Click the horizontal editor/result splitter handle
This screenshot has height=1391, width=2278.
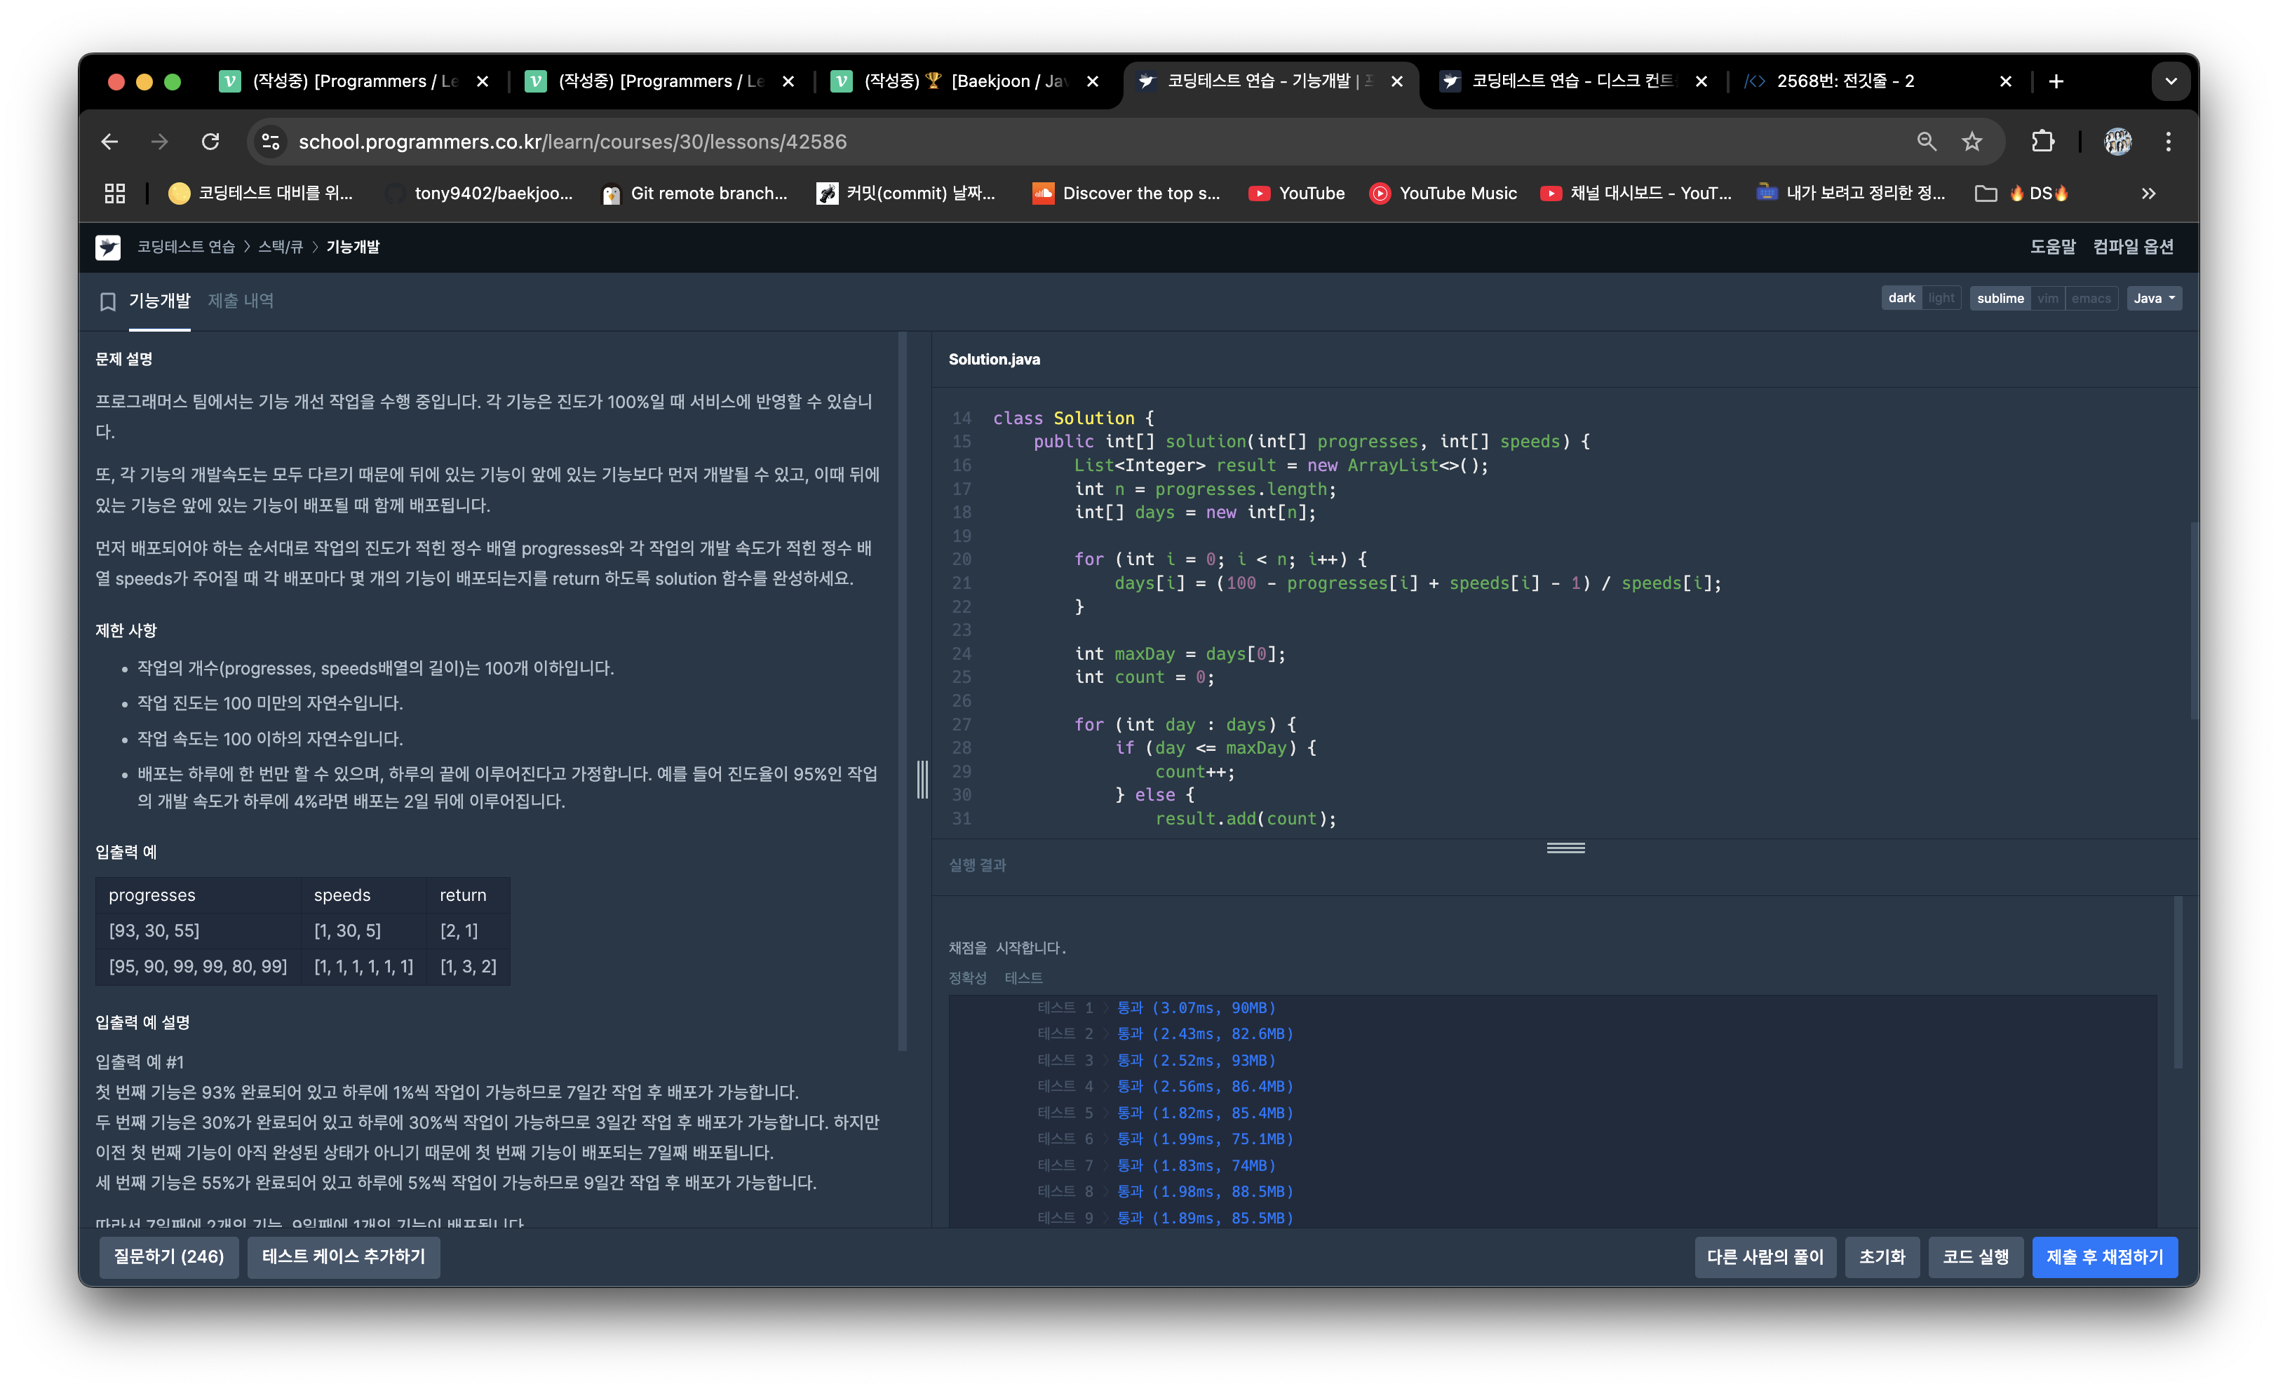1565,848
